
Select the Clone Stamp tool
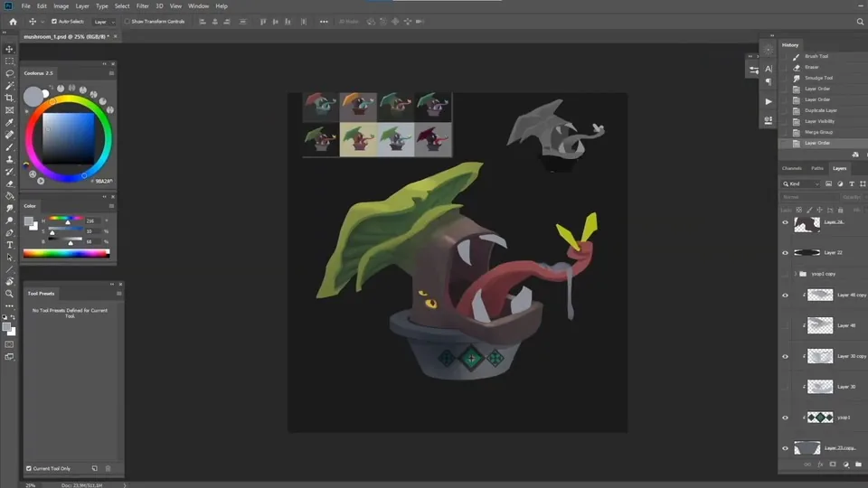pos(9,159)
